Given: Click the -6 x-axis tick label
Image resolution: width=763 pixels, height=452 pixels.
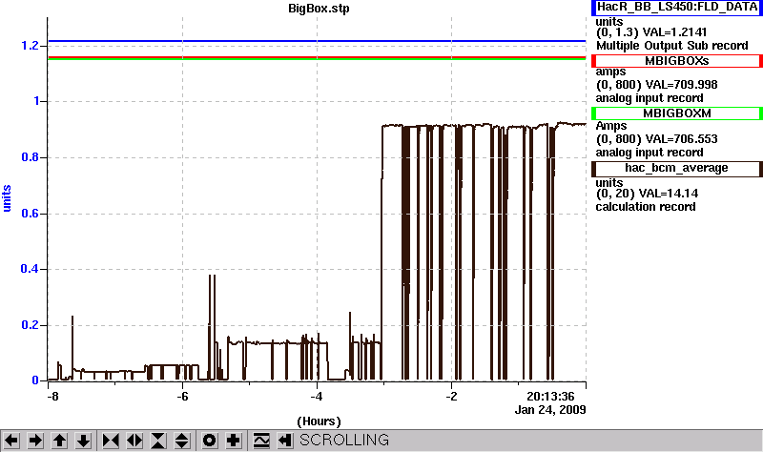Looking at the screenshot, I should click(x=182, y=397).
